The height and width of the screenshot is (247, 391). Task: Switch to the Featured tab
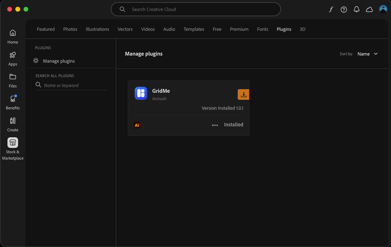point(46,29)
